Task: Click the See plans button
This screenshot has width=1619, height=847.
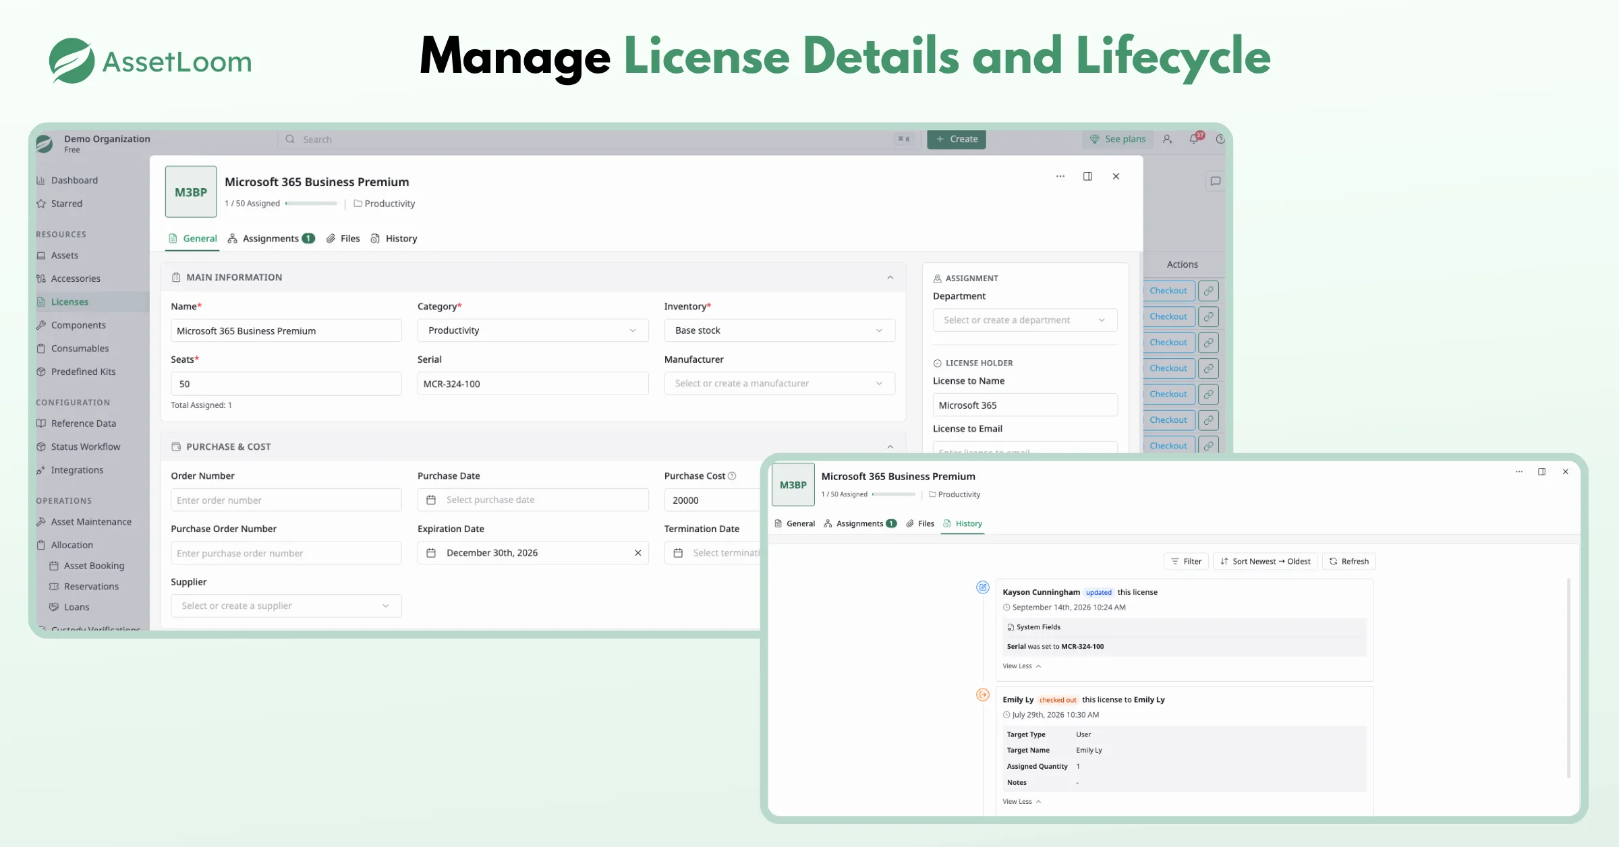Action: tap(1117, 139)
